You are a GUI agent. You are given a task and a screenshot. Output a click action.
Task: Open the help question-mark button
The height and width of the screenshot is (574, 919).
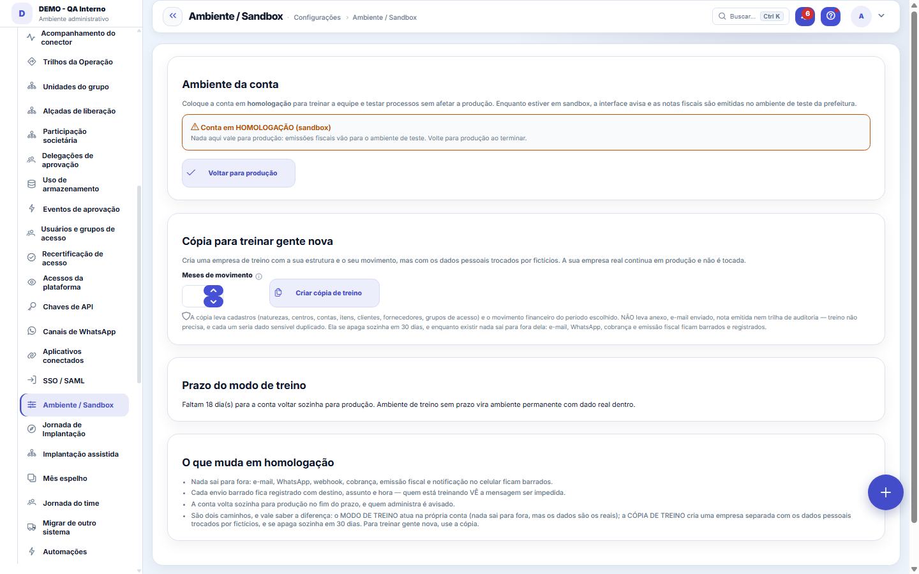830,17
